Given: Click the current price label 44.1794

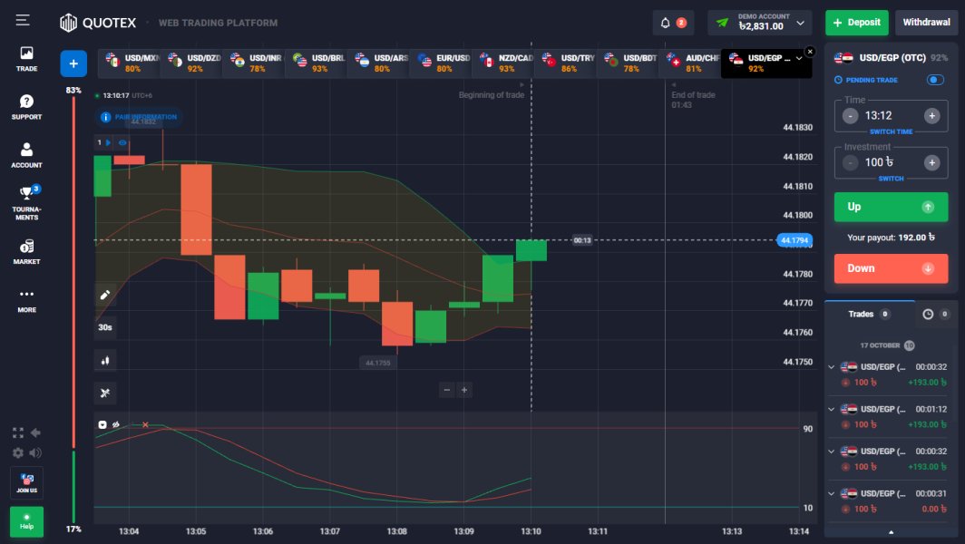Looking at the screenshot, I should (794, 240).
